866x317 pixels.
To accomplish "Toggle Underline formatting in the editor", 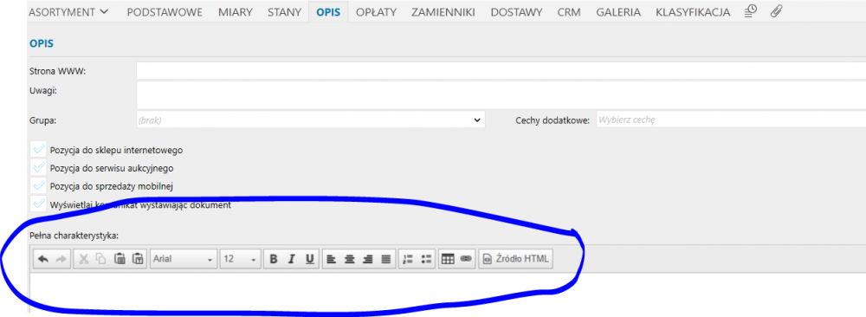I will point(310,258).
